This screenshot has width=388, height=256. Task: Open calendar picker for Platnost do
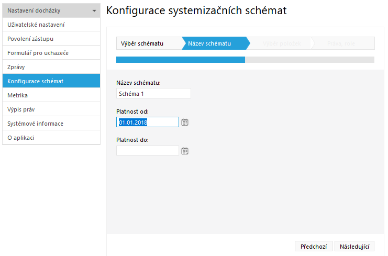coord(185,151)
